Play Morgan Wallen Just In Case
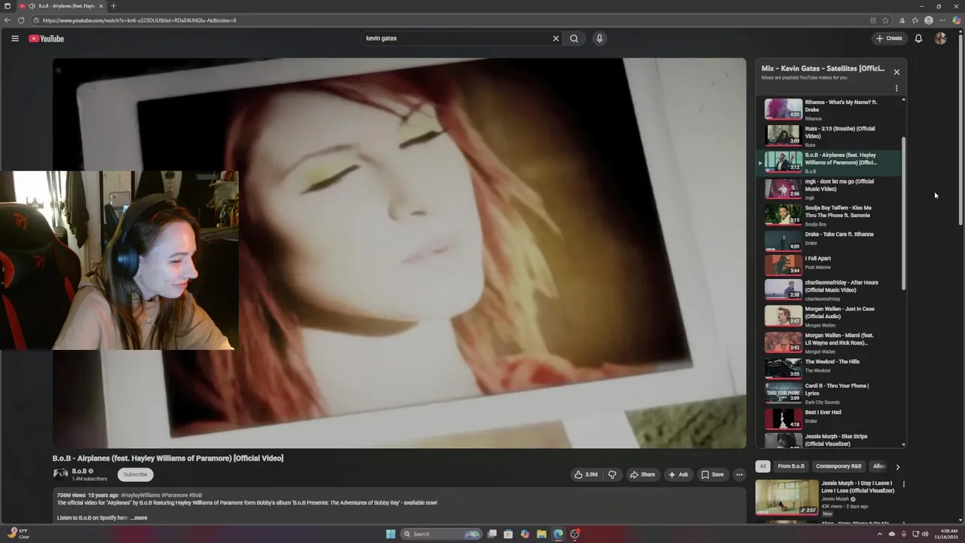This screenshot has height=543, width=965. (x=829, y=316)
